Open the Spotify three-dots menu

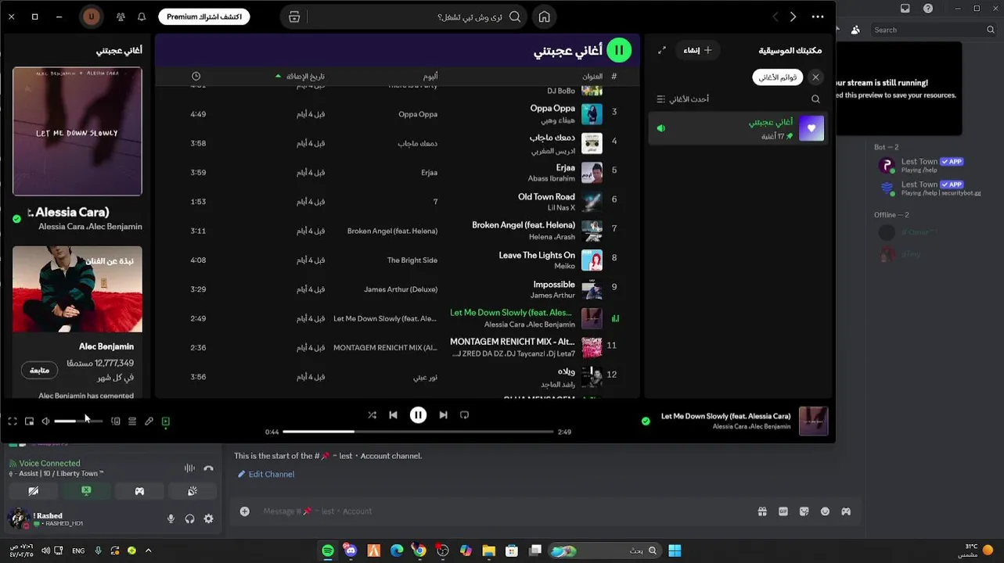tap(818, 16)
